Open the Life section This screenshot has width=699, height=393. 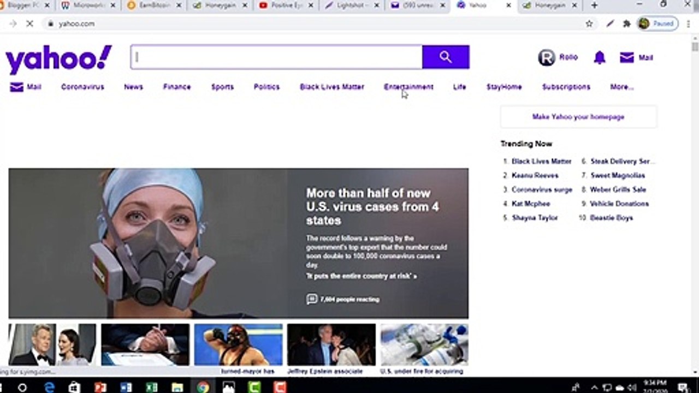click(x=460, y=87)
